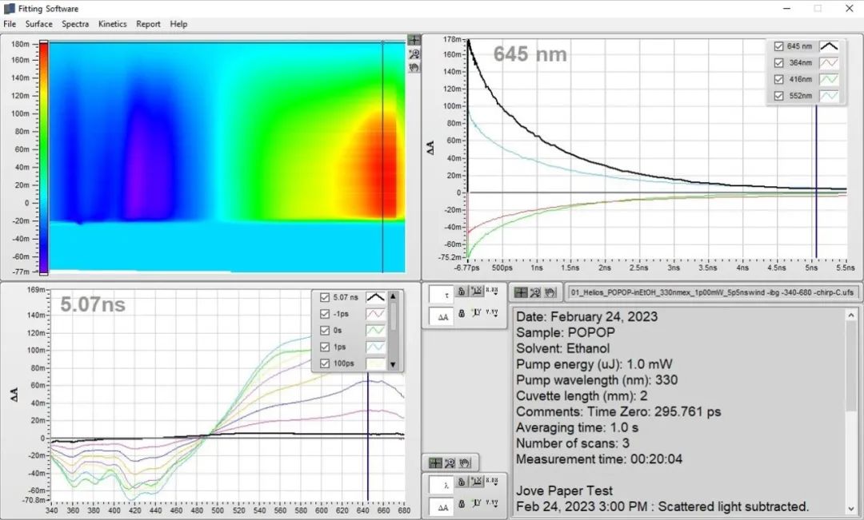The height and width of the screenshot is (520, 864).
Task: Open spectra ΔA axis format menu
Action: pos(491,503)
